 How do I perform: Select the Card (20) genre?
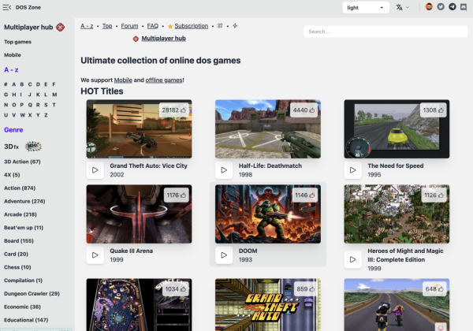16,254
